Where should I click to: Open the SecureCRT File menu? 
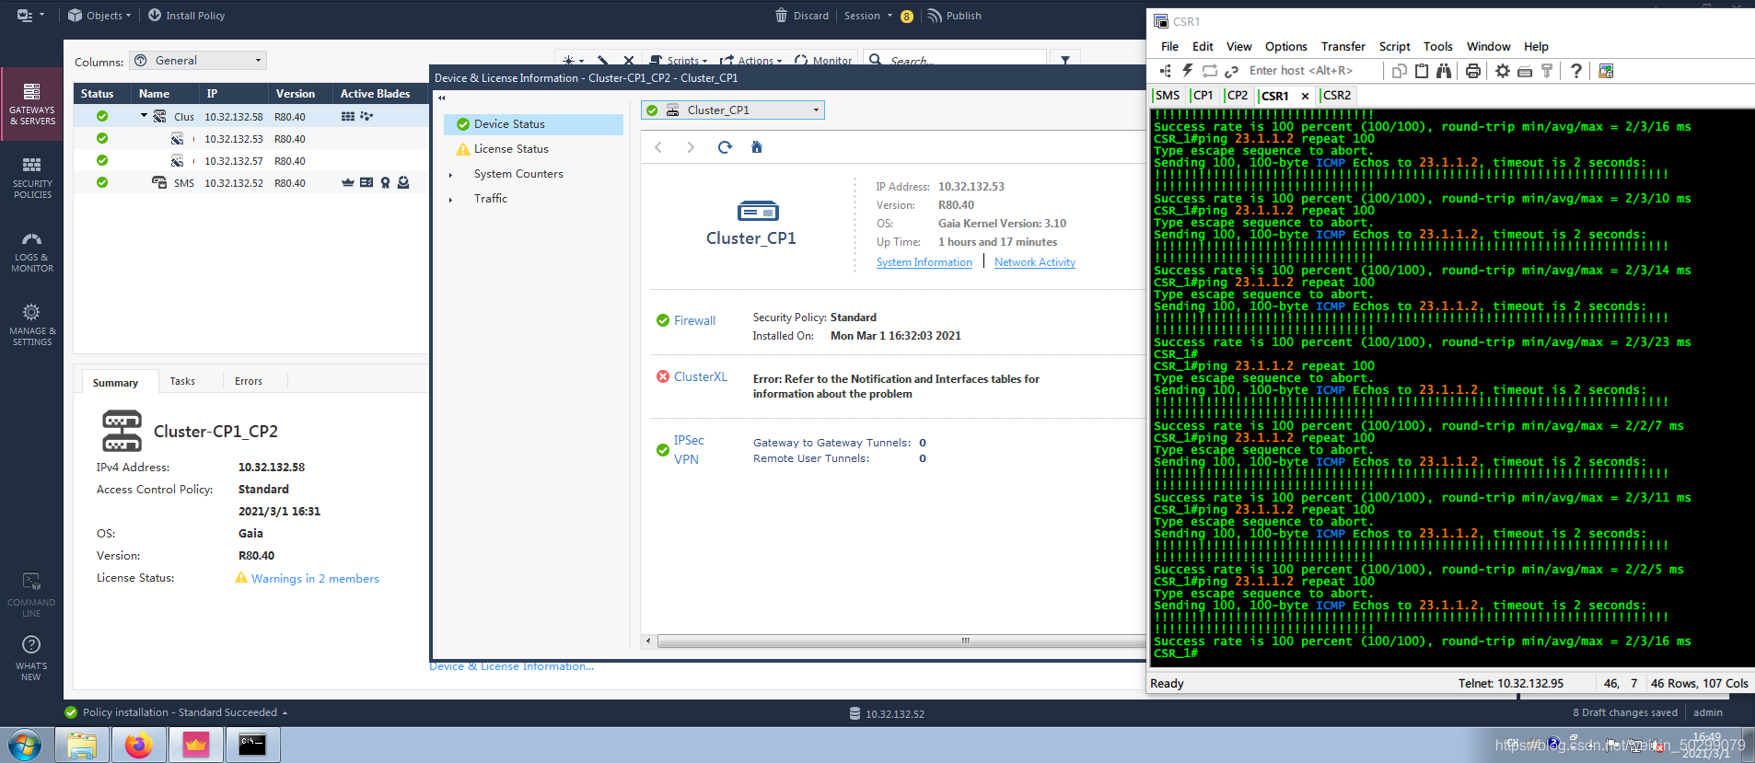[x=1169, y=46]
